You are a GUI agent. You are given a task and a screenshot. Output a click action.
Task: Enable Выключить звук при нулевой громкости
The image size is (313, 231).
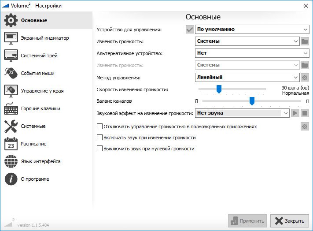pyautogui.click(x=99, y=149)
